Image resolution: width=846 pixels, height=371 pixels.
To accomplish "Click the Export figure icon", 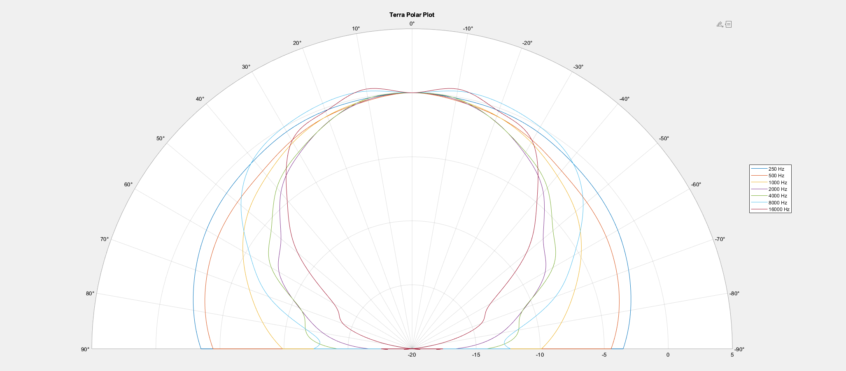I will click(x=720, y=24).
